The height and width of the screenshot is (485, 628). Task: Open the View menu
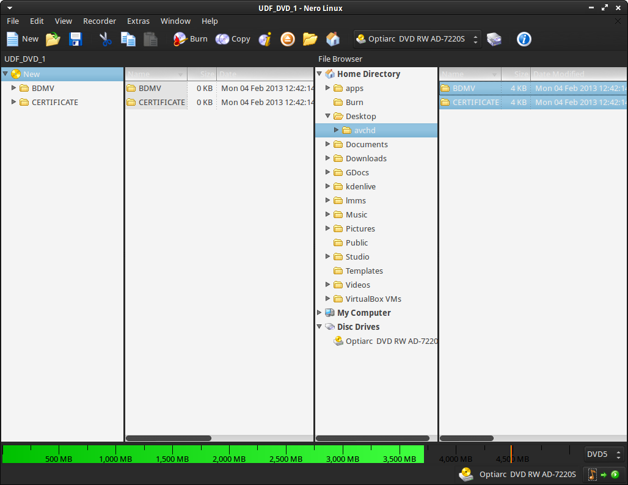(64, 21)
